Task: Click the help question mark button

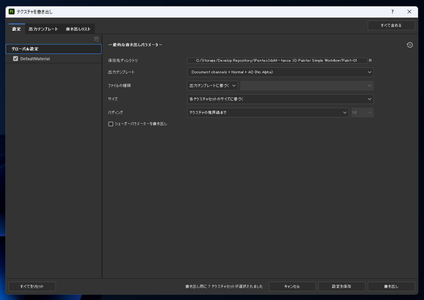Action: click(x=392, y=12)
